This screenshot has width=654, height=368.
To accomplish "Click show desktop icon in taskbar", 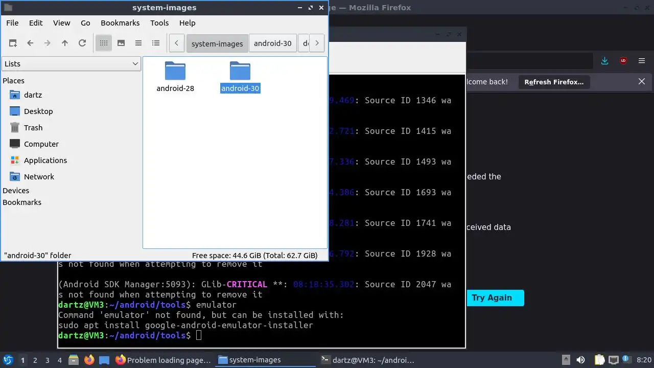I will click(x=104, y=360).
